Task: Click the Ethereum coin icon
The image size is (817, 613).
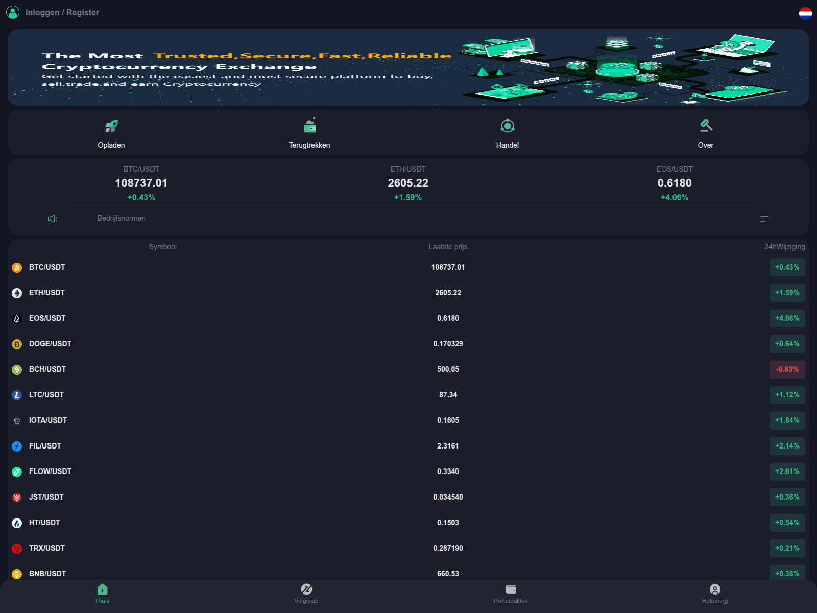Action: click(17, 293)
